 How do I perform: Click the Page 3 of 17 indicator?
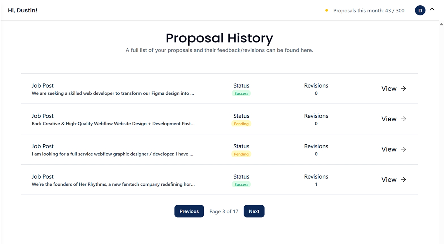click(224, 211)
